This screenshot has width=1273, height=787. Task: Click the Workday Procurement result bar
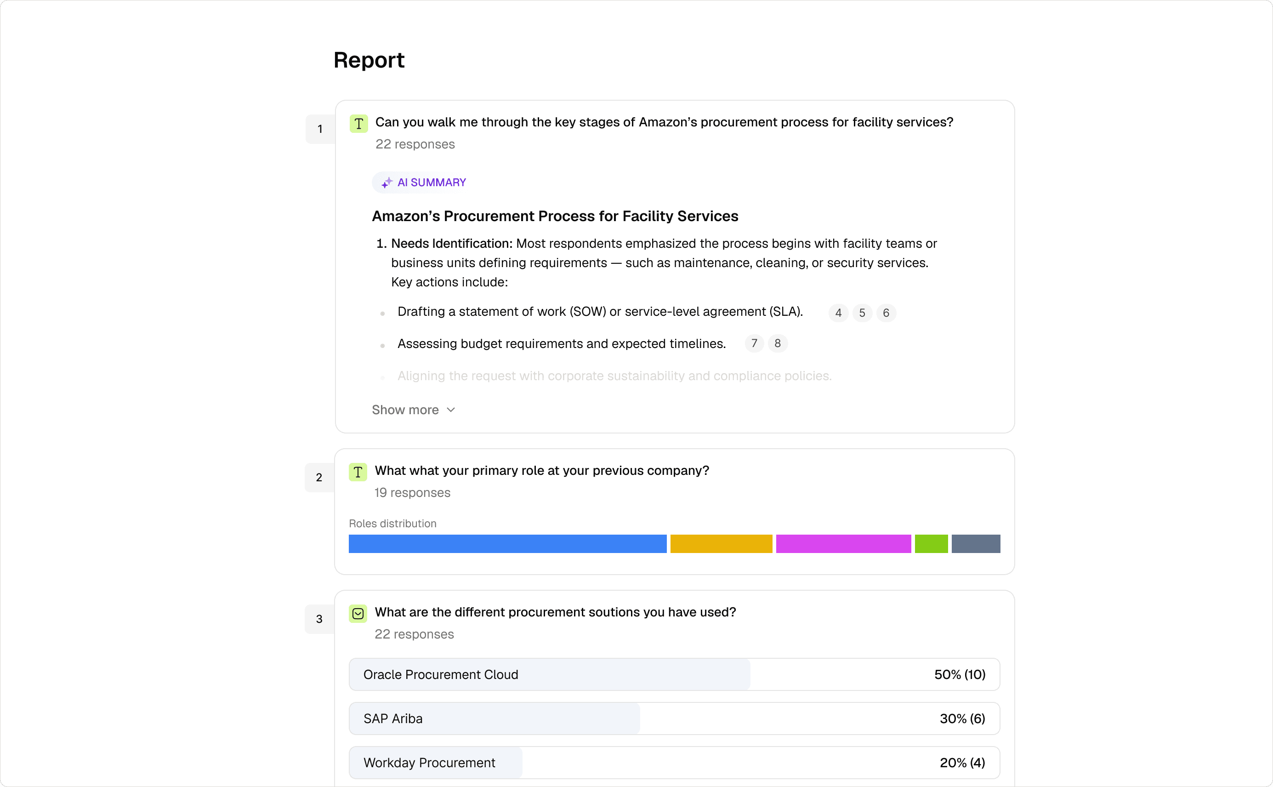pos(674,763)
